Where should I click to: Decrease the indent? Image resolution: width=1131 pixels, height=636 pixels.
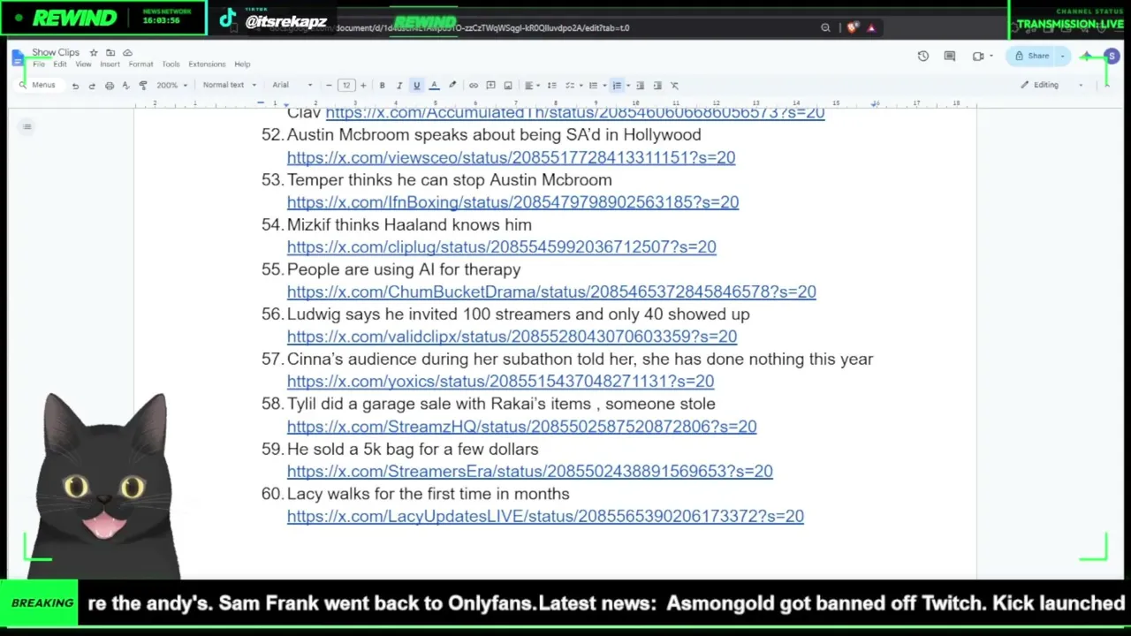pos(641,86)
